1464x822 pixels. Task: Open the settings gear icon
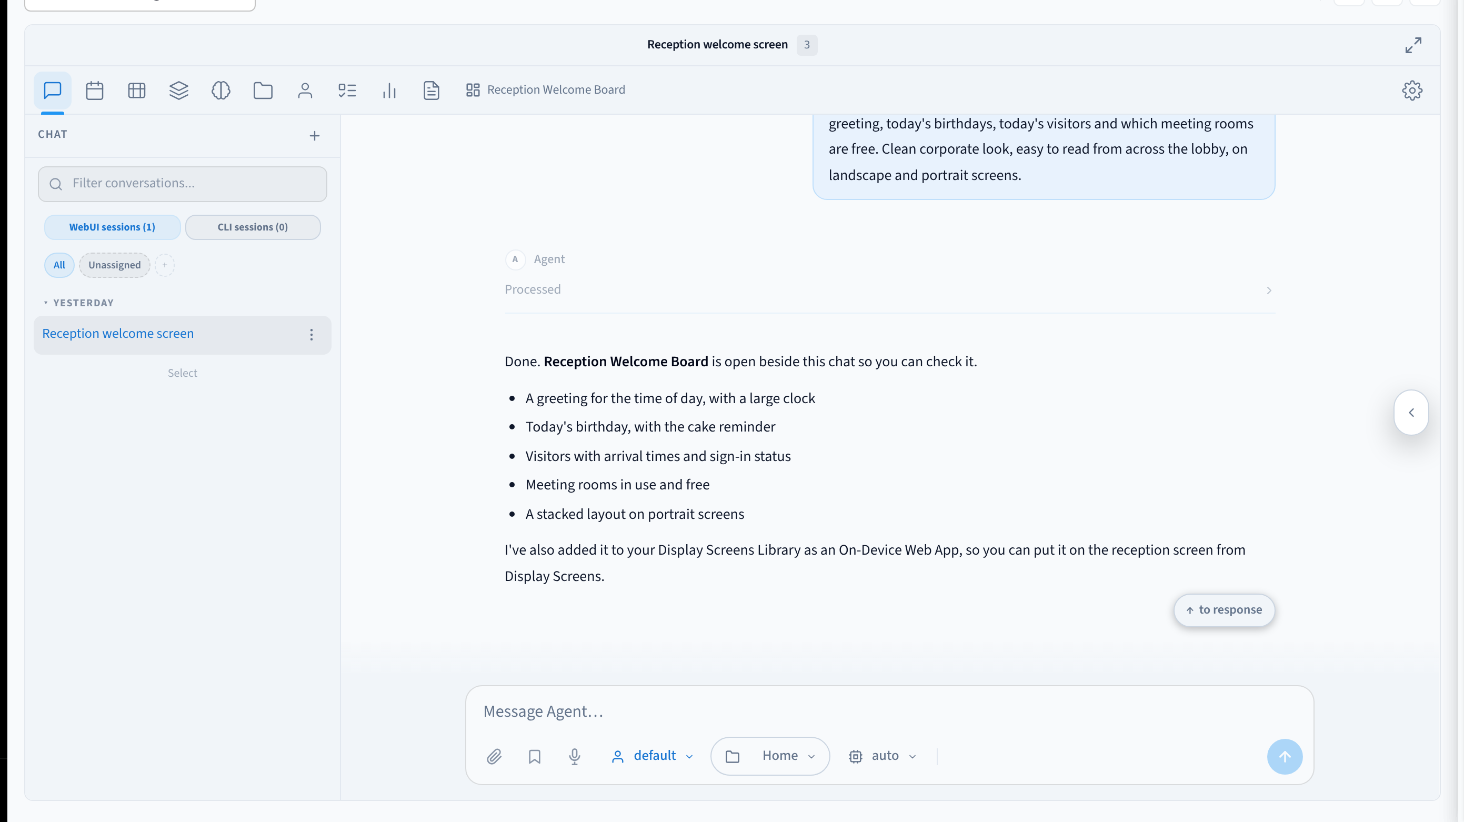tap(1412, 90)
